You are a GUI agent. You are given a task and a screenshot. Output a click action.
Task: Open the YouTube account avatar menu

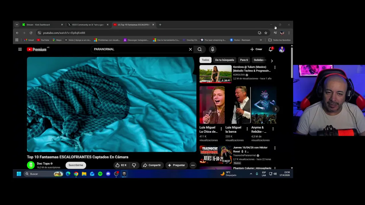[282, 49]
